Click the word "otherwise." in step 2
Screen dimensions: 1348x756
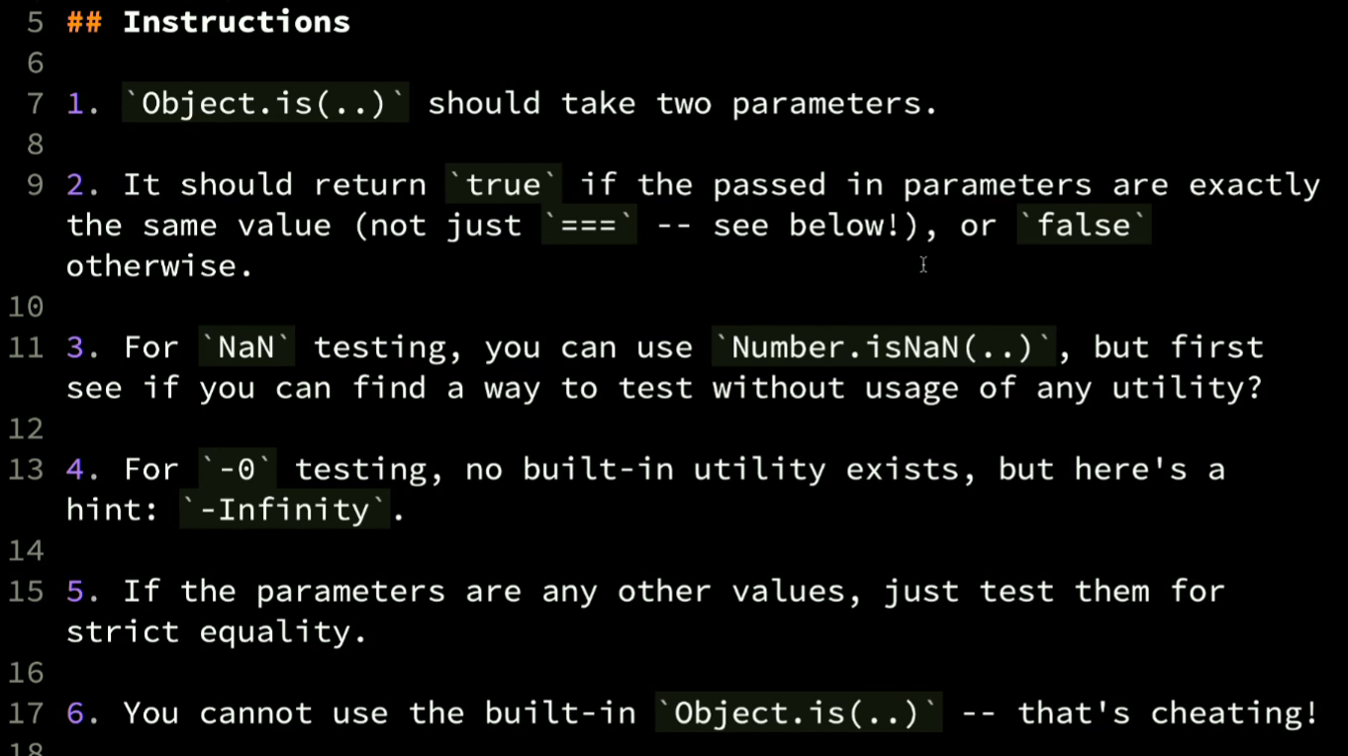tap(159, 266)
